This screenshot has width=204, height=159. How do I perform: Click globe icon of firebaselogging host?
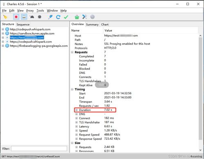(7, 46)
